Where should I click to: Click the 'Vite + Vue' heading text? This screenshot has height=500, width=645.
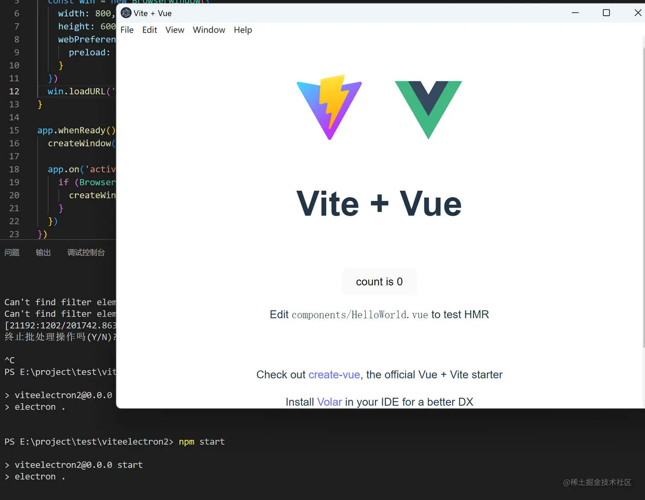coord(379,203)
